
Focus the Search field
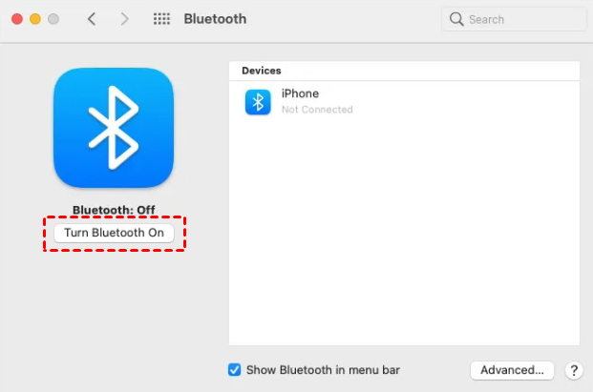point(514,19)
